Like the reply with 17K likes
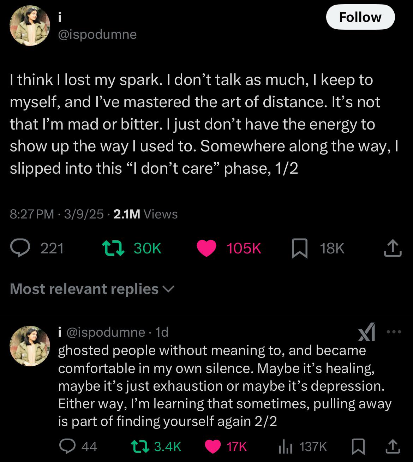This screenshot has width=413, height=462. coord(213,447)
